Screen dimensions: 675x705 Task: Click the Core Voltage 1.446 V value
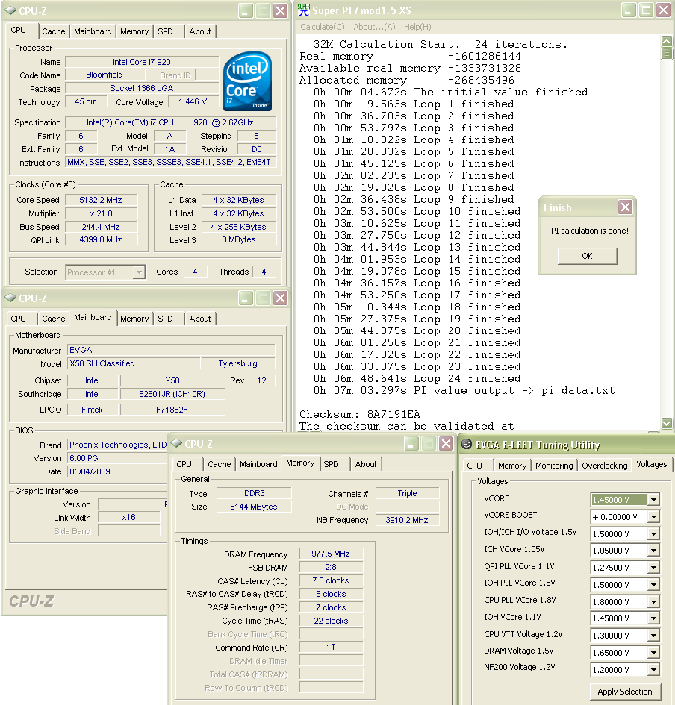tap(193, 101)
